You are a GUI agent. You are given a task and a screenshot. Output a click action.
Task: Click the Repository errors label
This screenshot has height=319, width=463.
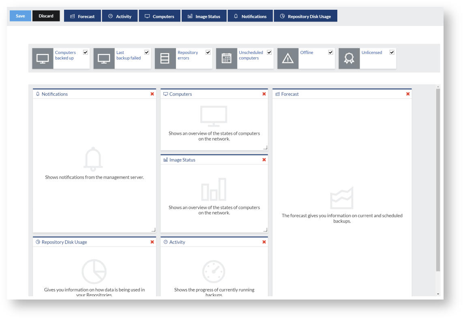tap(188, 55)
